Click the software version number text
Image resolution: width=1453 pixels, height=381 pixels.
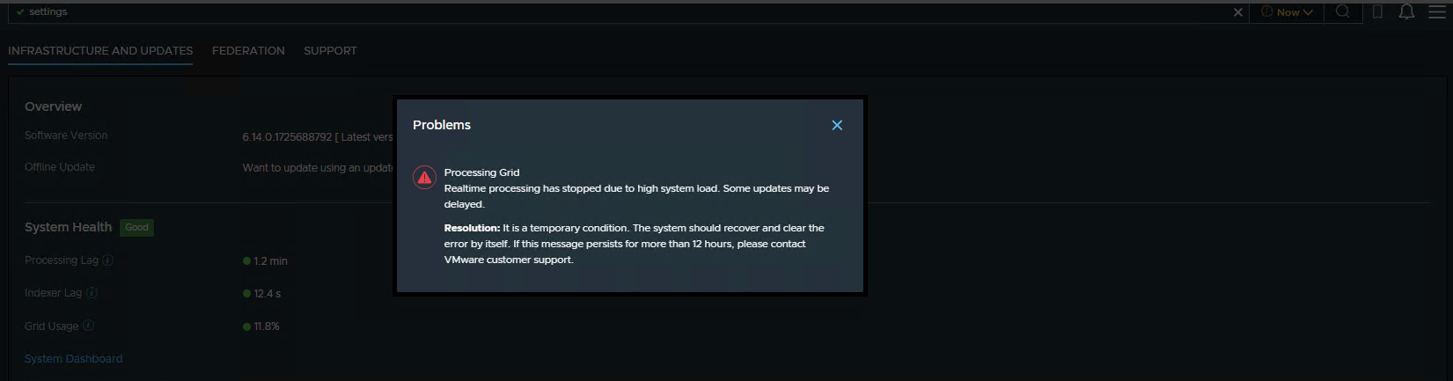tap(287, 137)
